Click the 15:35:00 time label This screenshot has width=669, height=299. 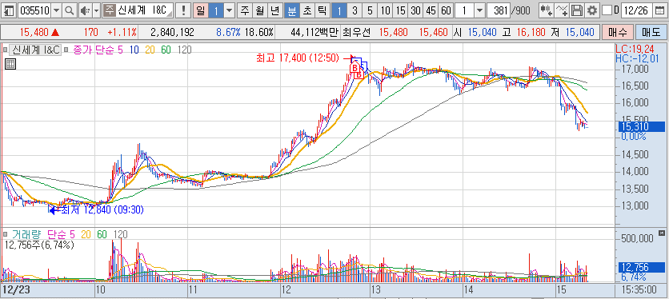(x=639, y=289)
